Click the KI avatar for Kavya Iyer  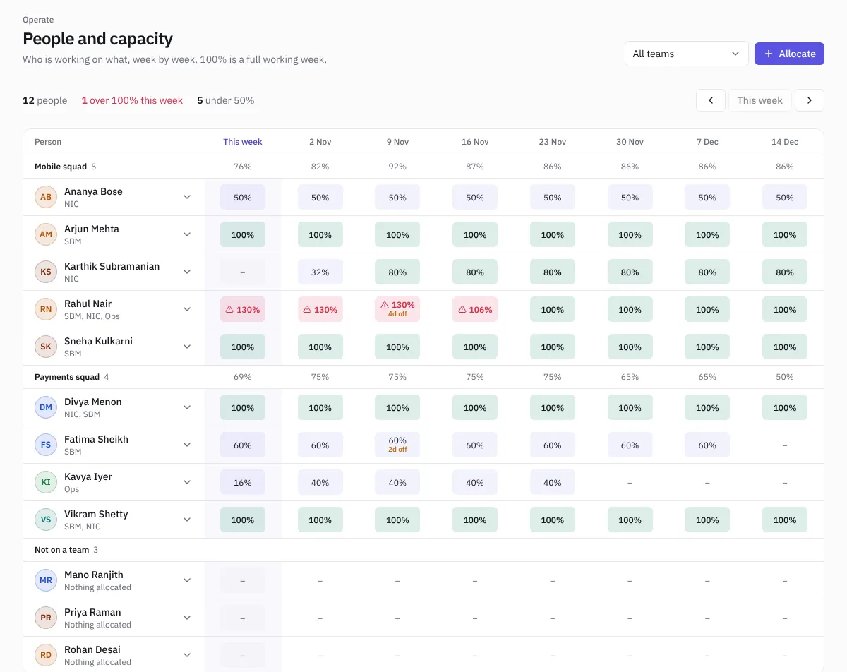46,482
